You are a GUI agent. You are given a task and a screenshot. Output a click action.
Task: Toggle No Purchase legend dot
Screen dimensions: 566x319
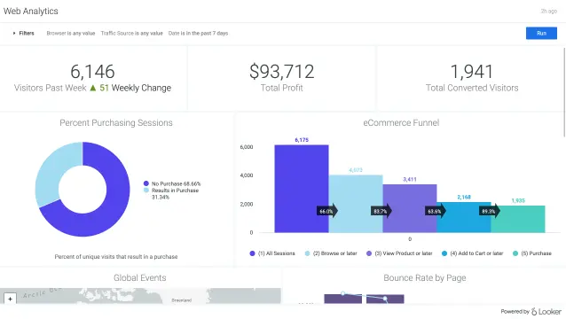coord(145,183)
